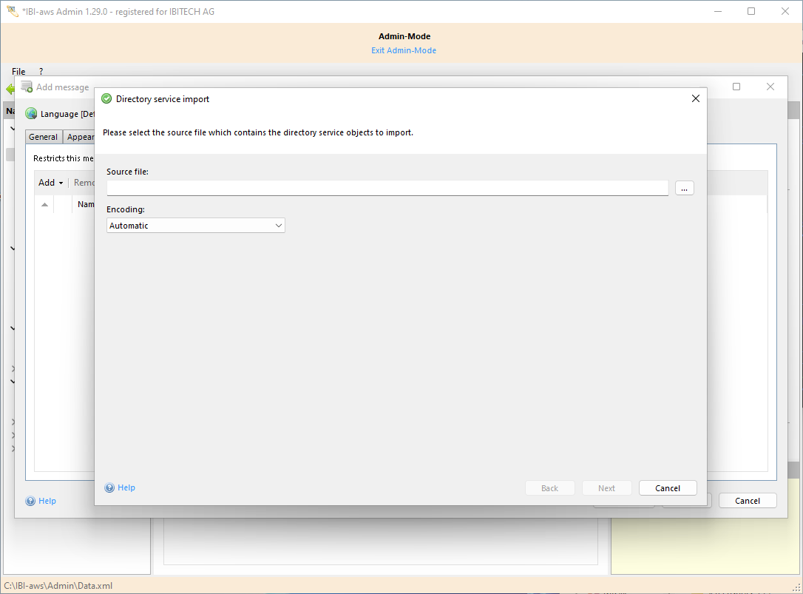Click the Add message title icon

(x=27, y=87)
